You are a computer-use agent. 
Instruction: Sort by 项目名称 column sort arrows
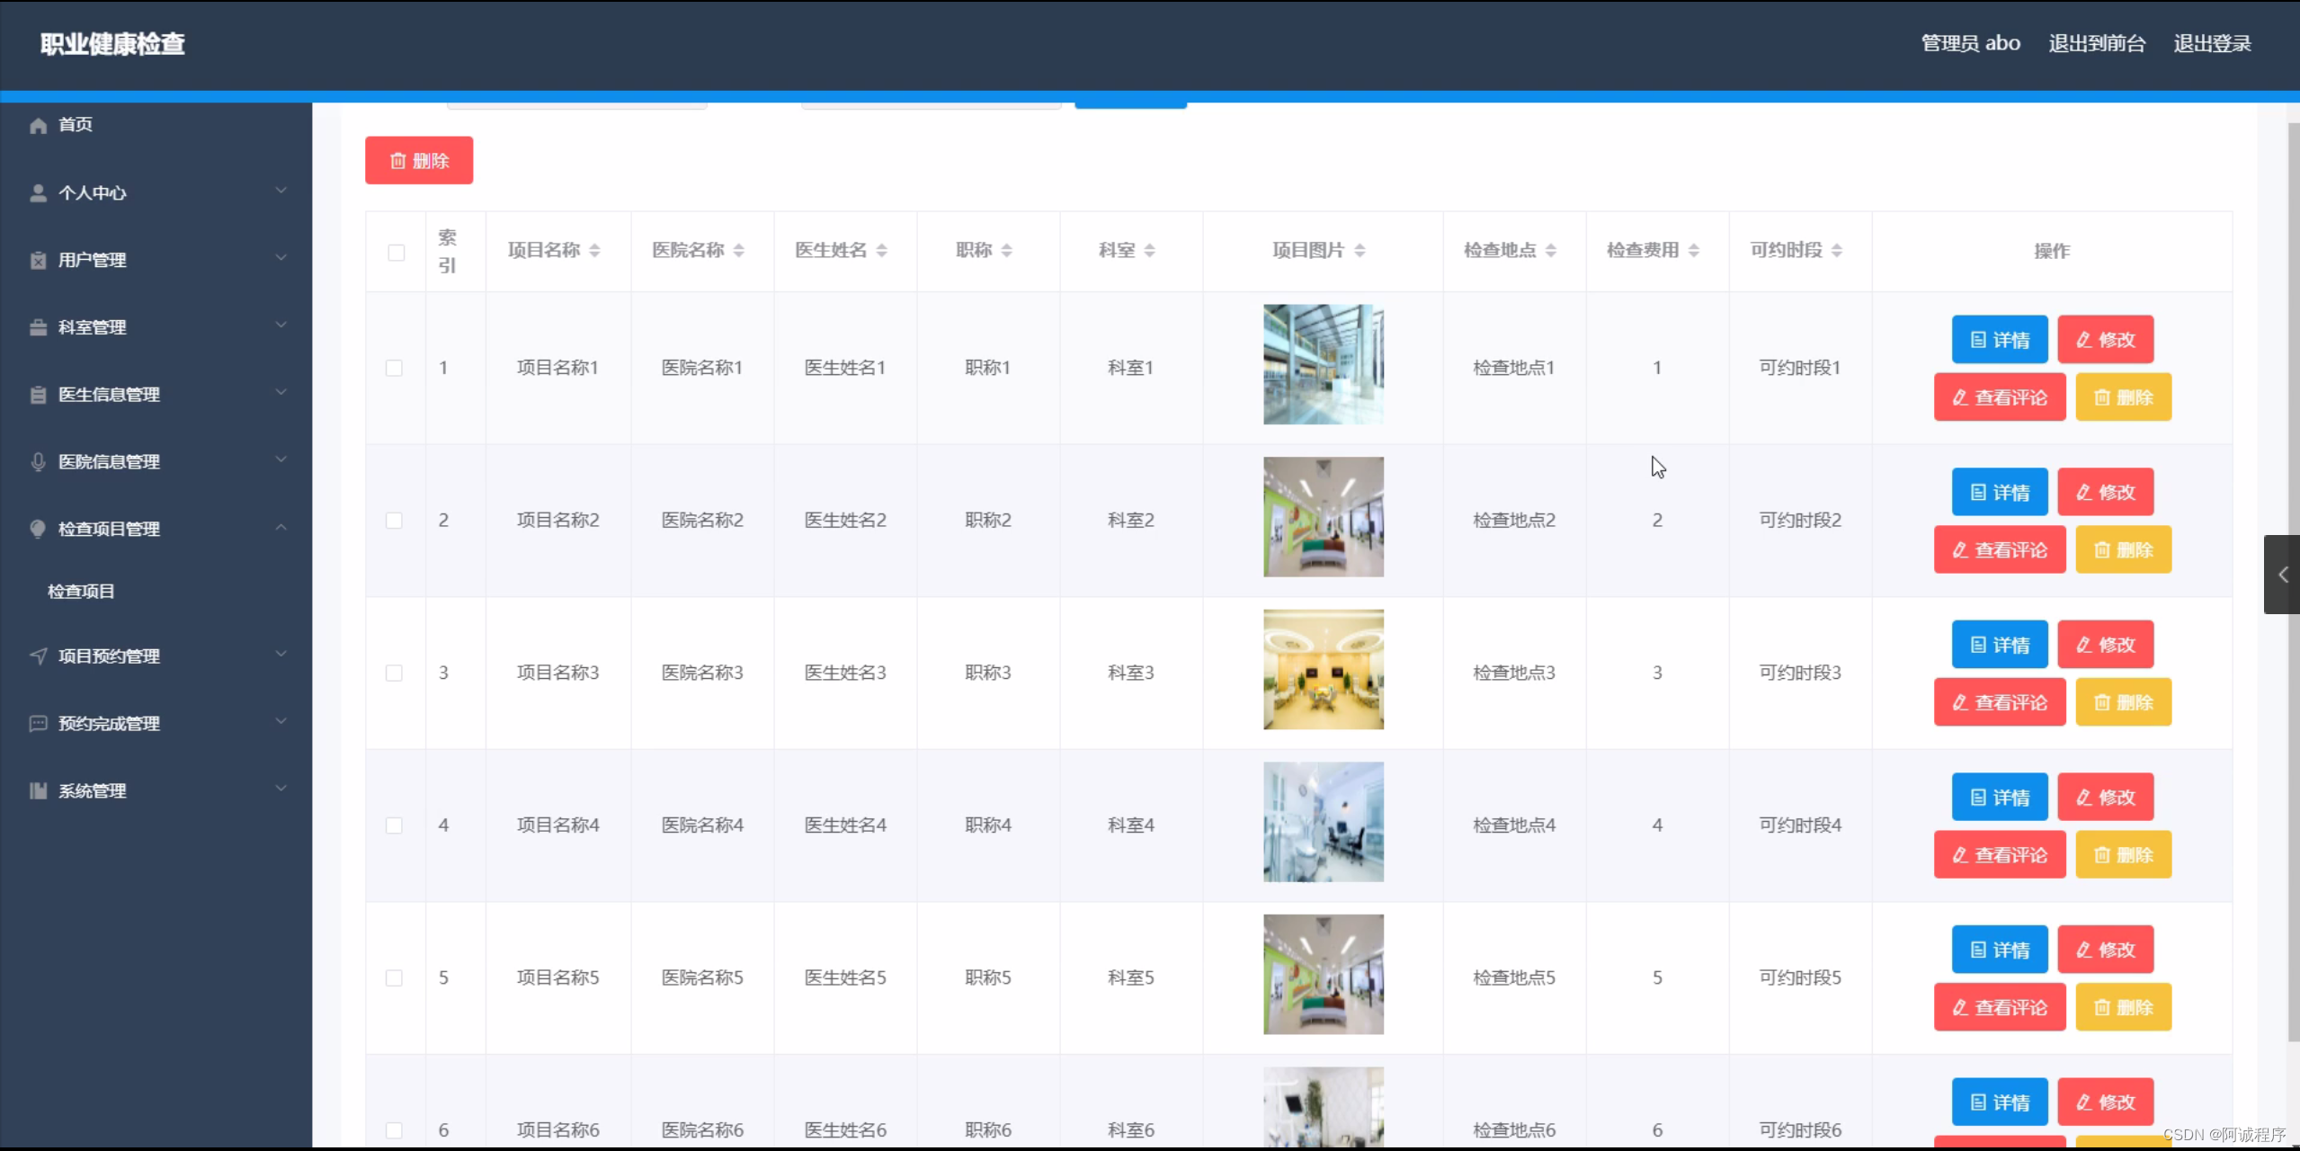point(594,251)
